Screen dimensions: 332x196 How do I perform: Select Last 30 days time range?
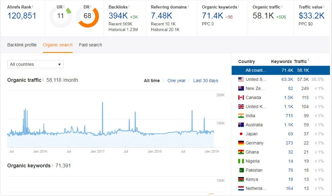tap(205, 81)
